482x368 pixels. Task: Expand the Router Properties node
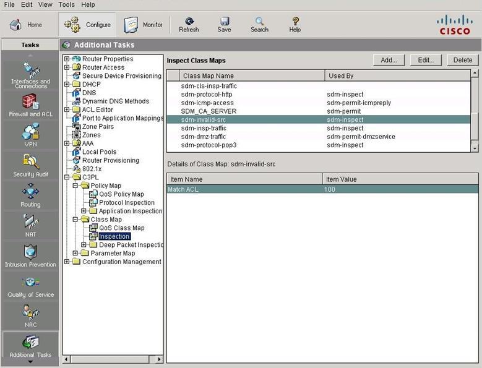(x=67, y=59)
